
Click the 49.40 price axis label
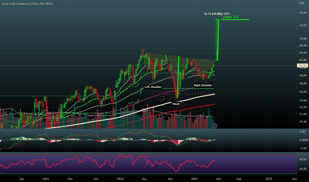coord(303,122)
